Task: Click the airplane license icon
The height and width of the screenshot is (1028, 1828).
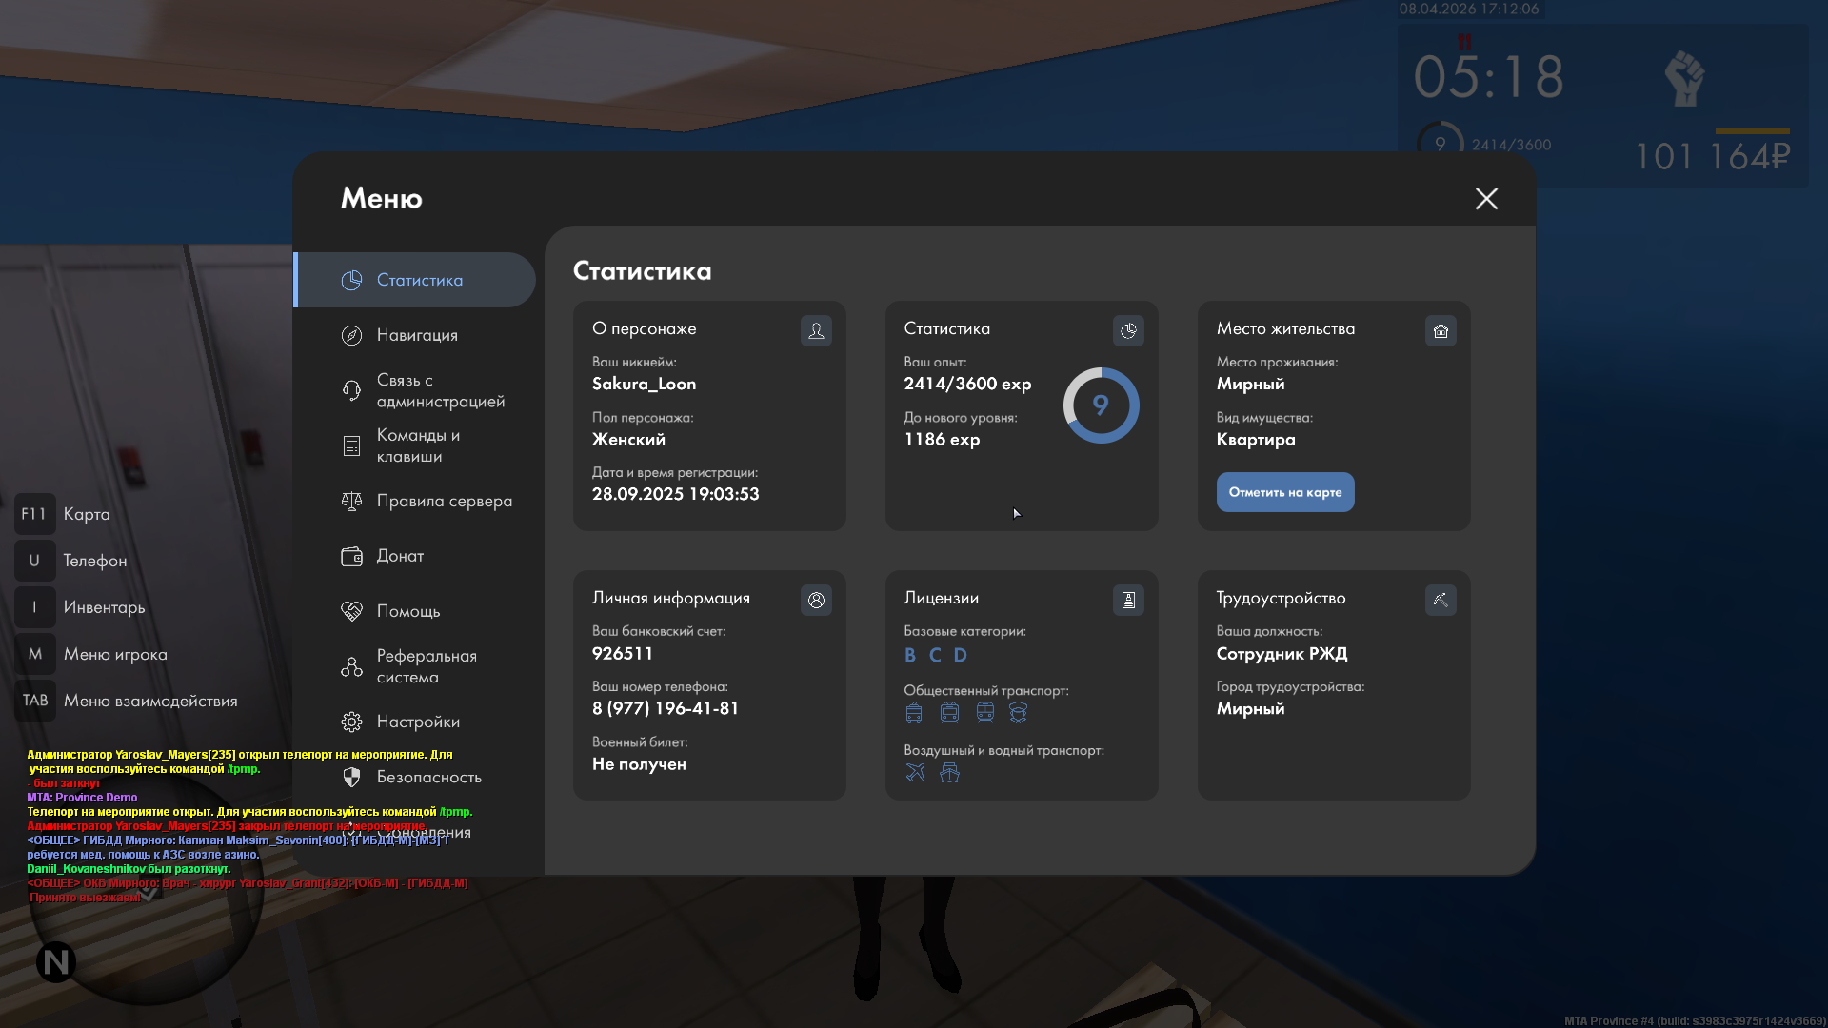Action: (x=915, y=772)
